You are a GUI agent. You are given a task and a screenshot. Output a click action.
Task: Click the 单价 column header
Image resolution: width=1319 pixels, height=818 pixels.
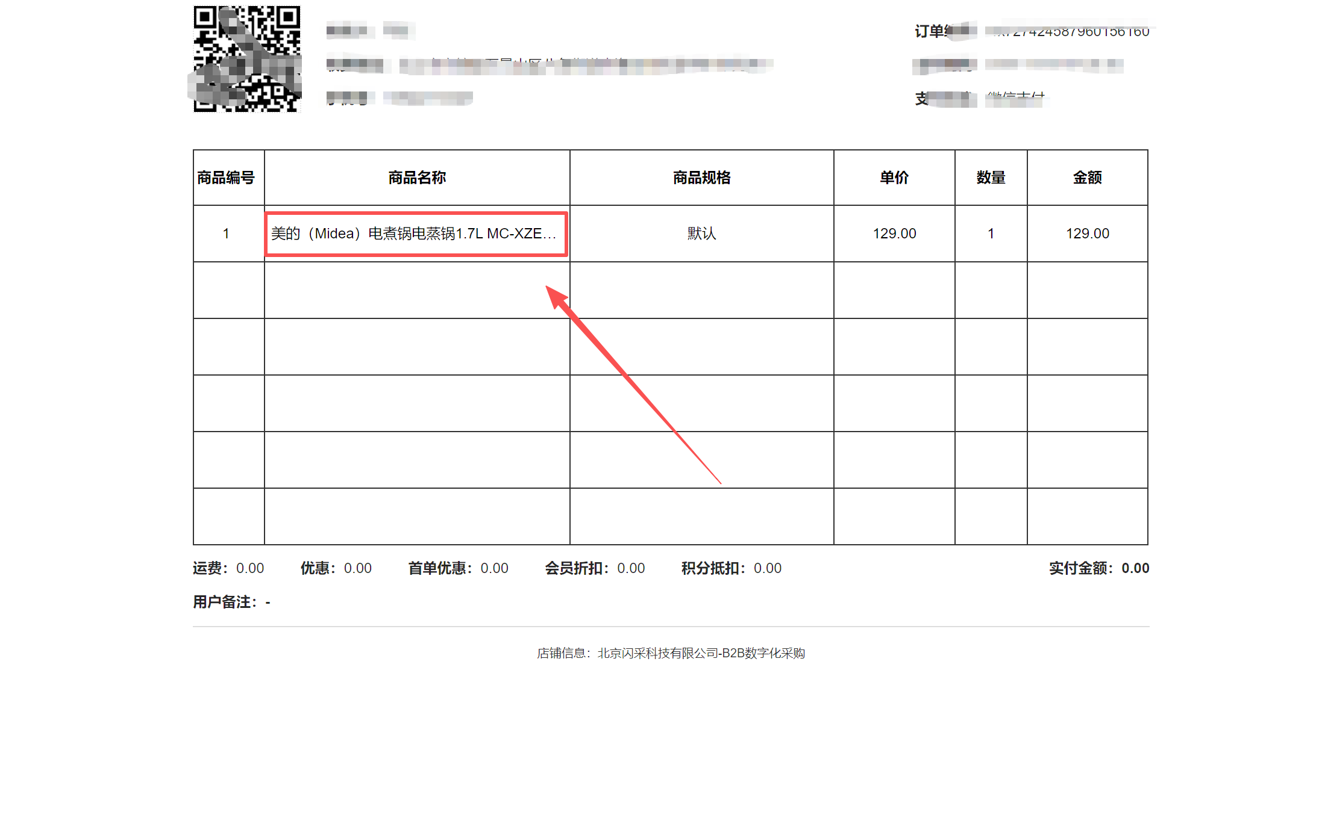(x=894, y=178)
